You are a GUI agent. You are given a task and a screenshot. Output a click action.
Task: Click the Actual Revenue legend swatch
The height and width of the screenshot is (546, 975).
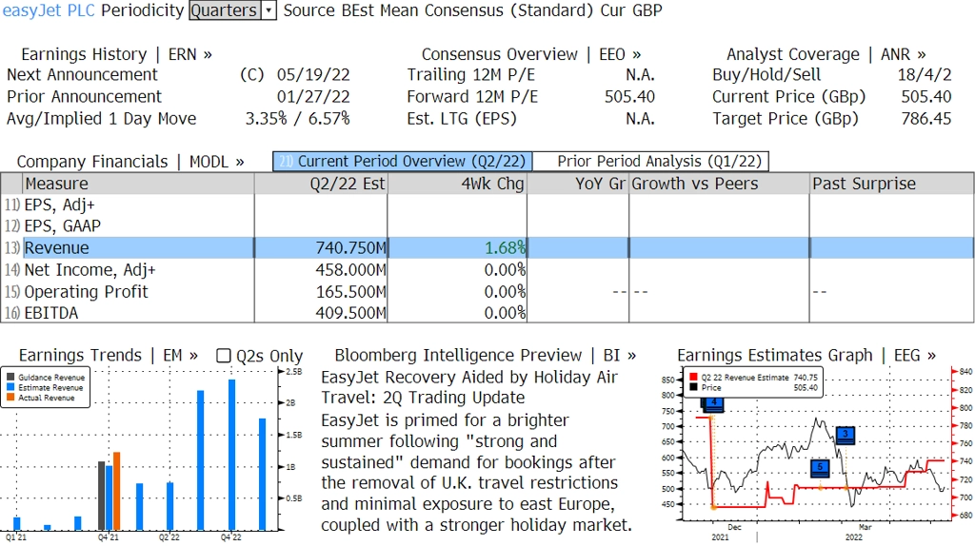click(x=11, y=397)
